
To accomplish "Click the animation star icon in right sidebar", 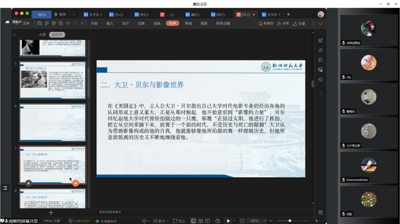I will pyautogui.click(x=320, y=50).
